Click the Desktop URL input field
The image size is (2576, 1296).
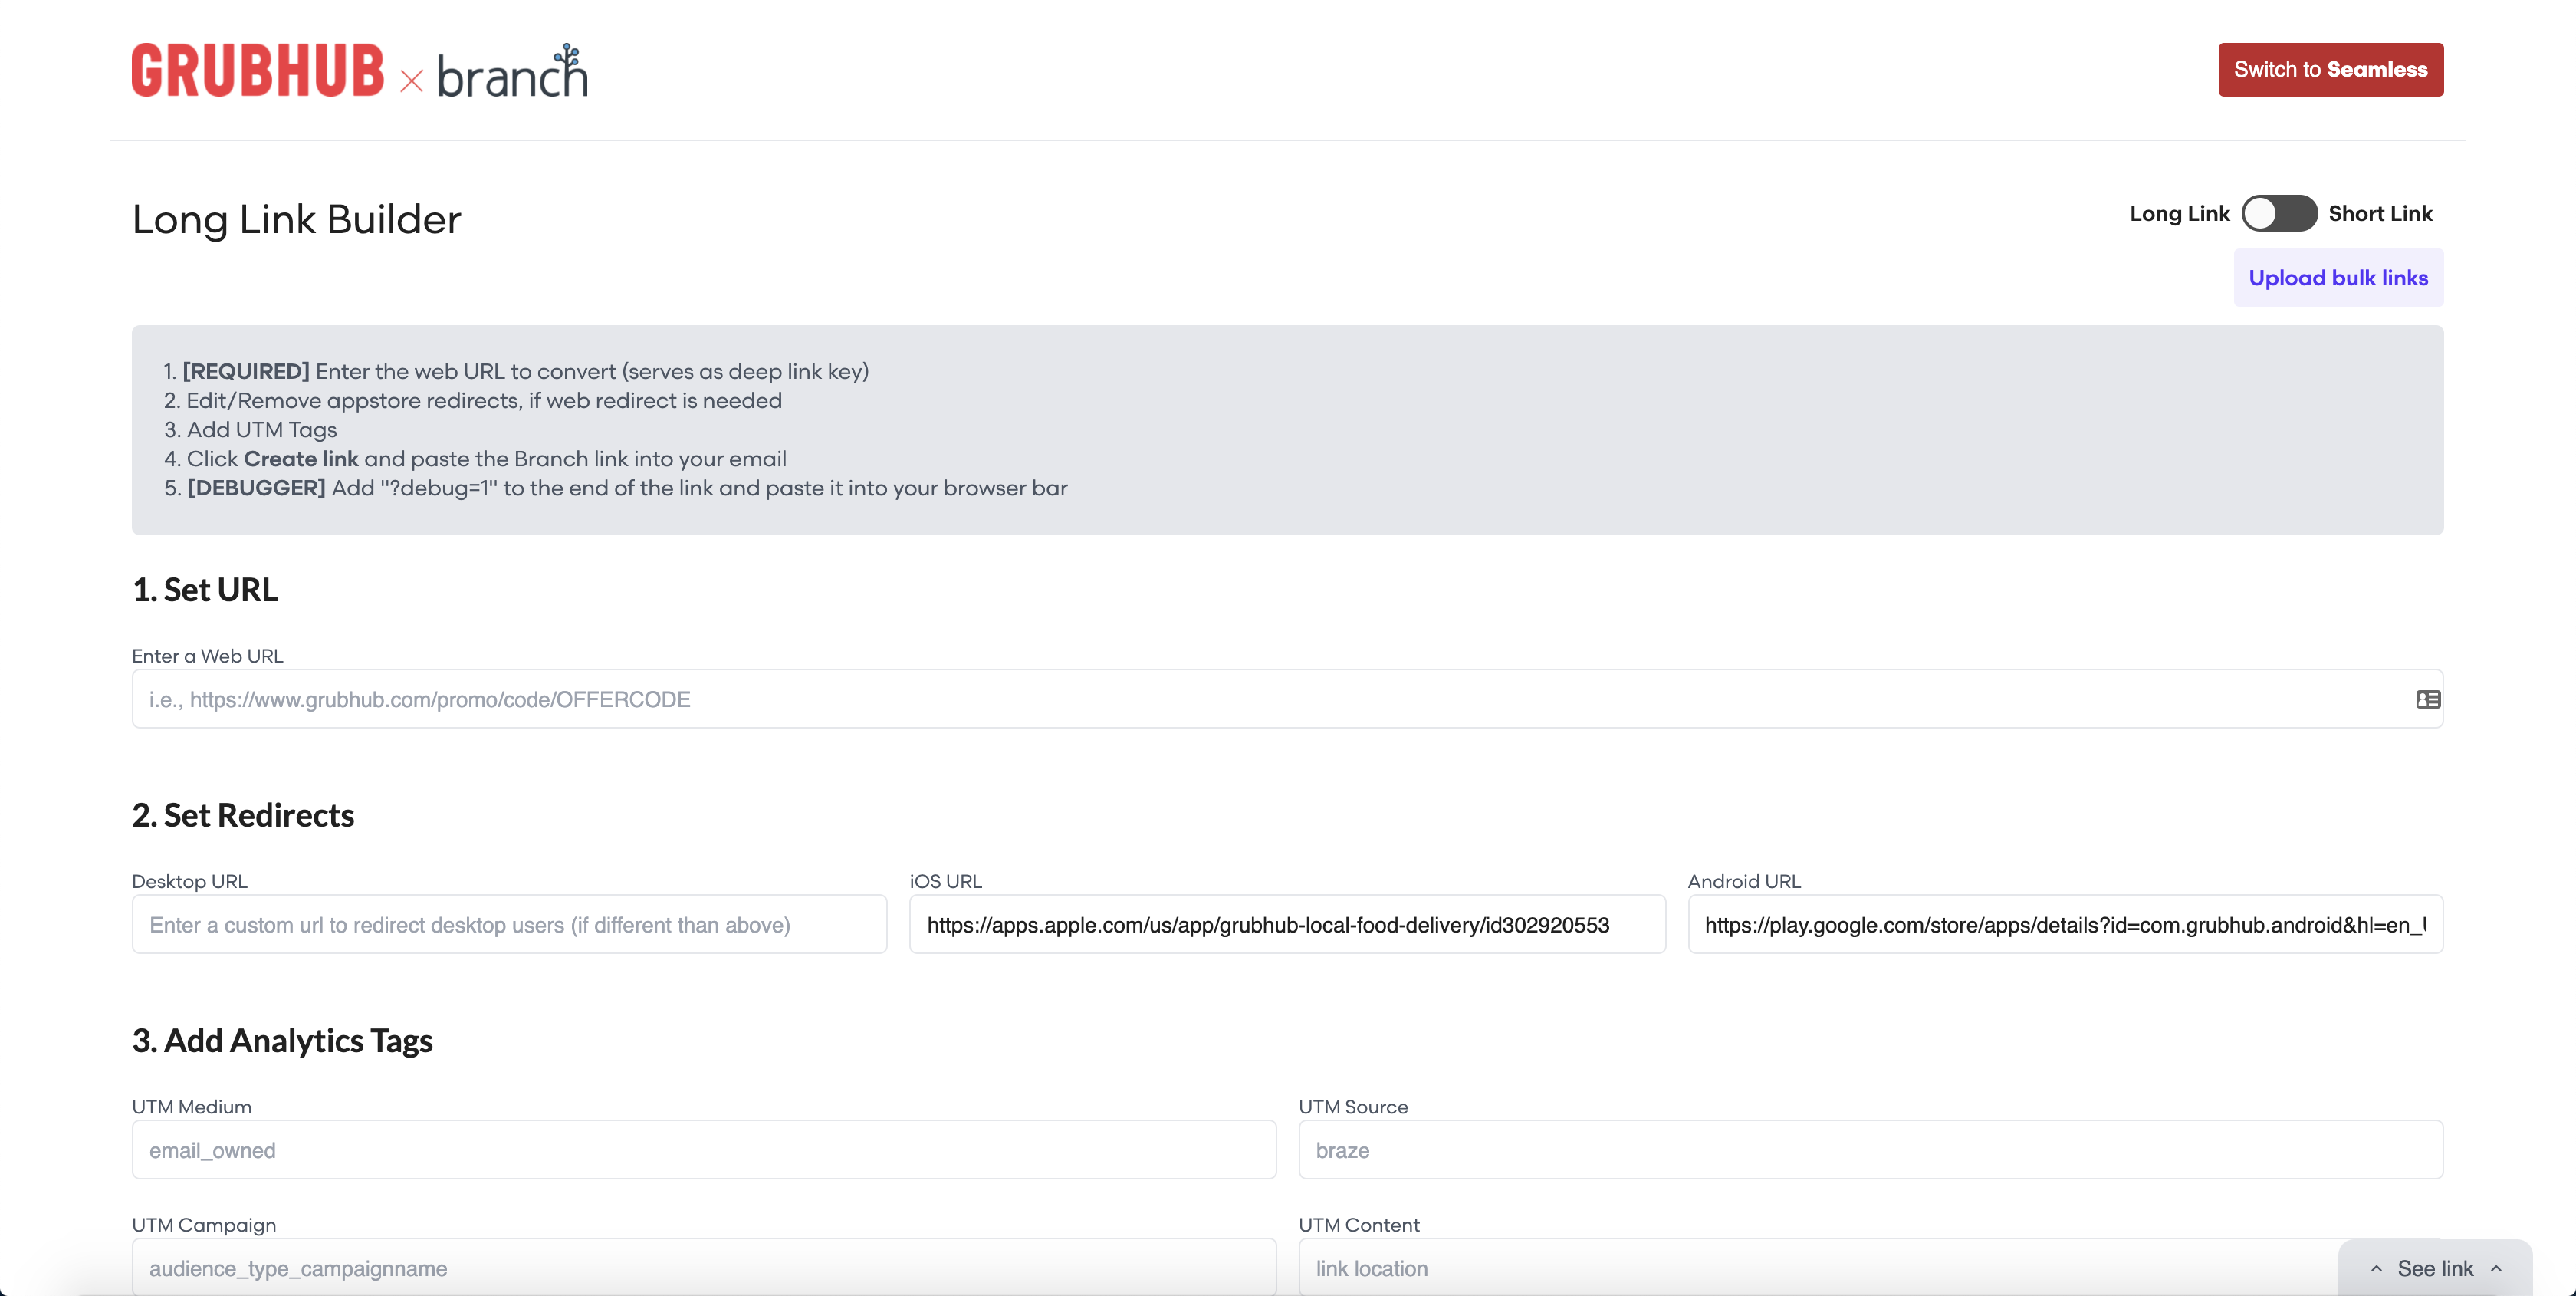coord(509,924)
